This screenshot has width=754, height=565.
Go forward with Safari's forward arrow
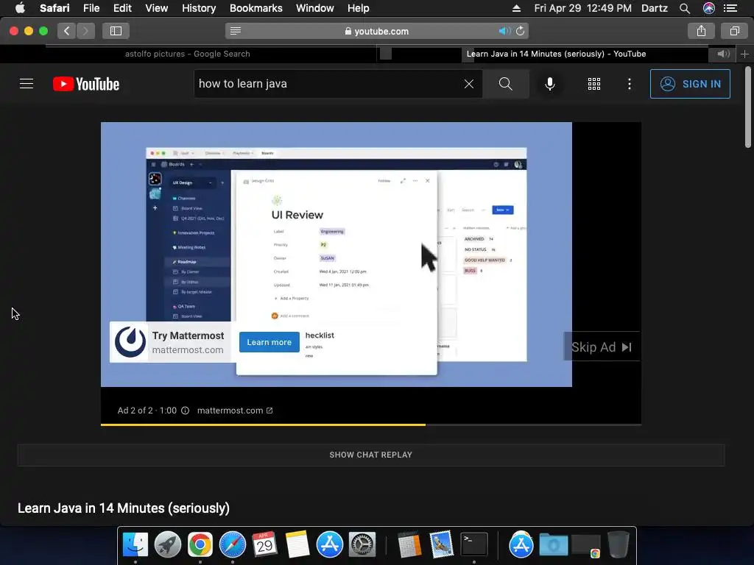(x=85, y=31)
